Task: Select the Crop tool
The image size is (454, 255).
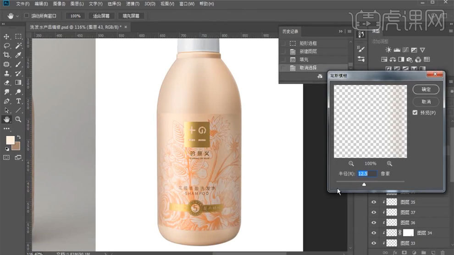Action: click(x=6, y=55)
